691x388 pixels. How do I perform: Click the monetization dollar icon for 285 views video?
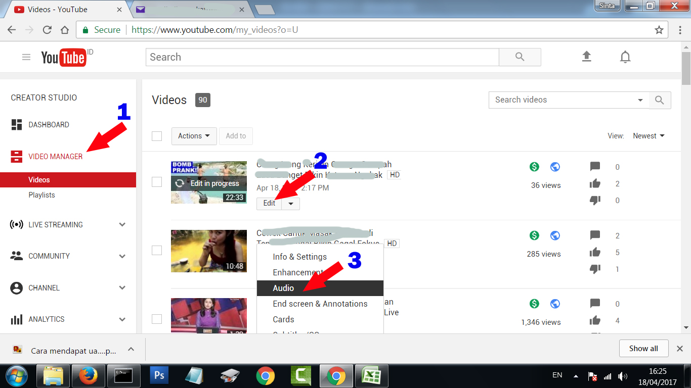click(x=534, y=235)
